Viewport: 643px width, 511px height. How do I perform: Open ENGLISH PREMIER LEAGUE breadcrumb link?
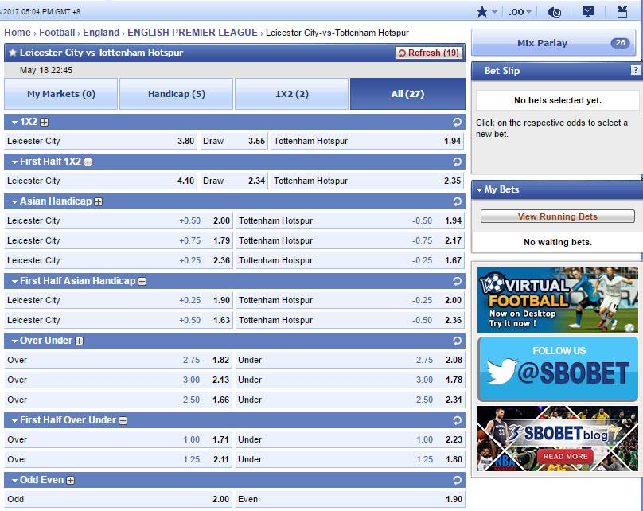click(193, 33)
